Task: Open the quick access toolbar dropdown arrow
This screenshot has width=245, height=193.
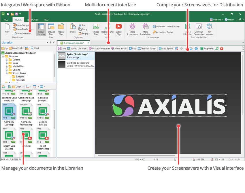Action: click(x=20, y=14)
